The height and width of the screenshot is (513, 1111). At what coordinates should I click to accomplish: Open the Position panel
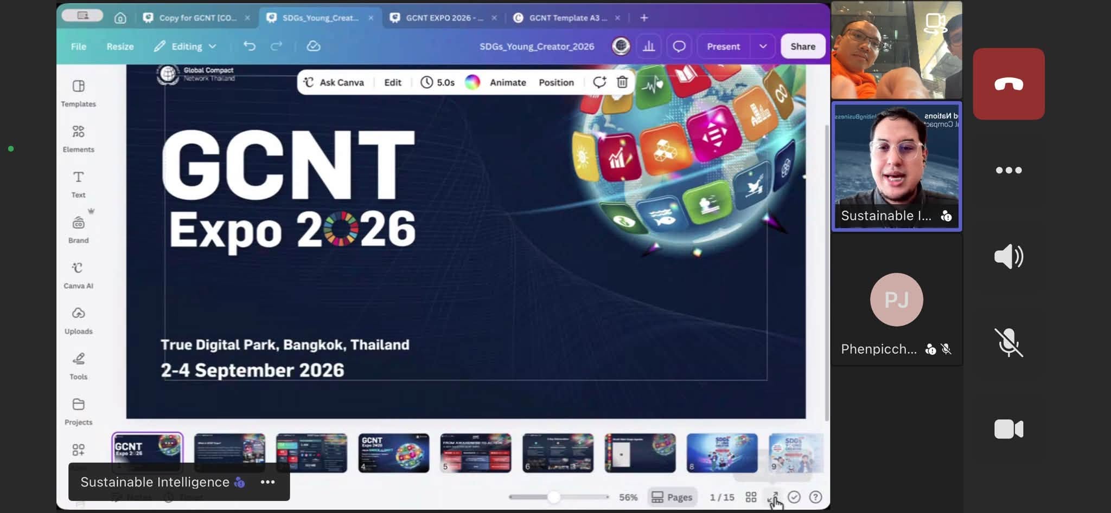coord(556,82)
